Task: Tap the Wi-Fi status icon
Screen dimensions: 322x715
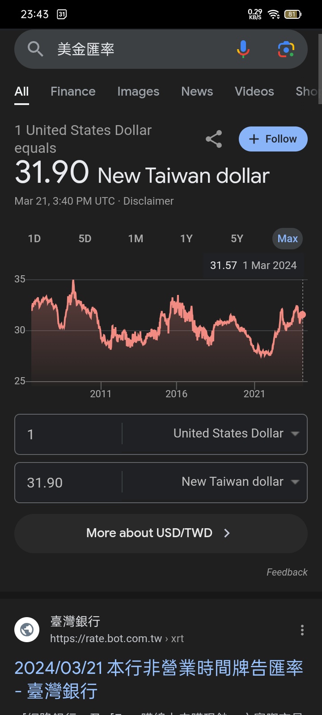Action: coord(273,14)
